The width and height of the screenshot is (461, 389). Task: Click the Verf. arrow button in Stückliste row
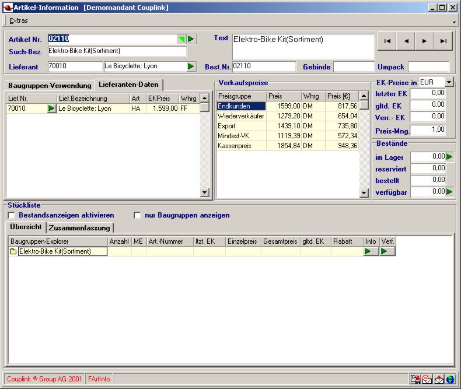point(387,251)
